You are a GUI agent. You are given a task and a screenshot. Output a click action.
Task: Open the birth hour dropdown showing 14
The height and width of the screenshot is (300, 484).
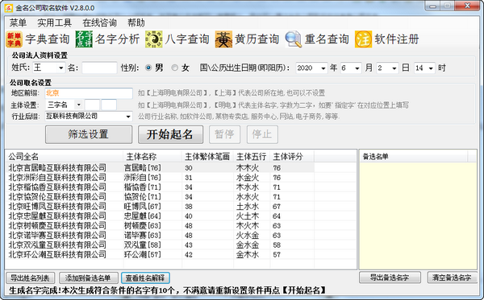(431, 68)
